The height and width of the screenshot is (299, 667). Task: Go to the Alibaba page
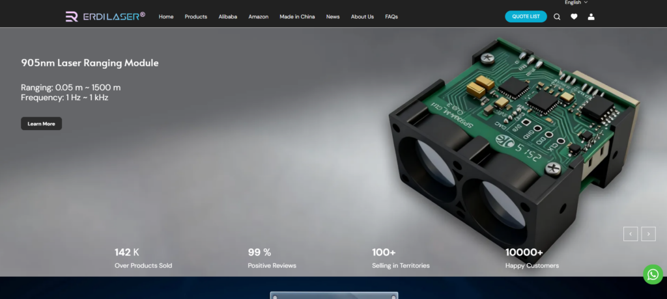pyautogui.click(x=227, y=16)
